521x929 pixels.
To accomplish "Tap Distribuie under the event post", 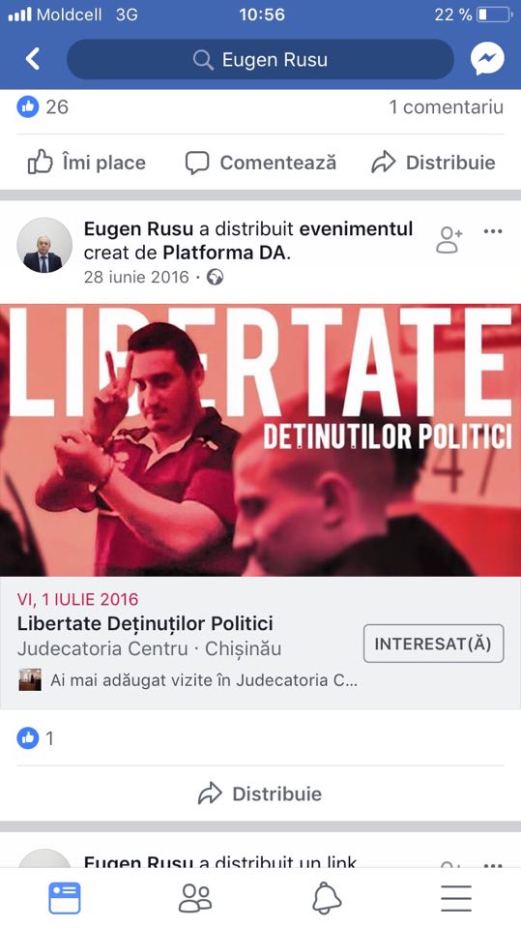I will click(x=260, y=794).
